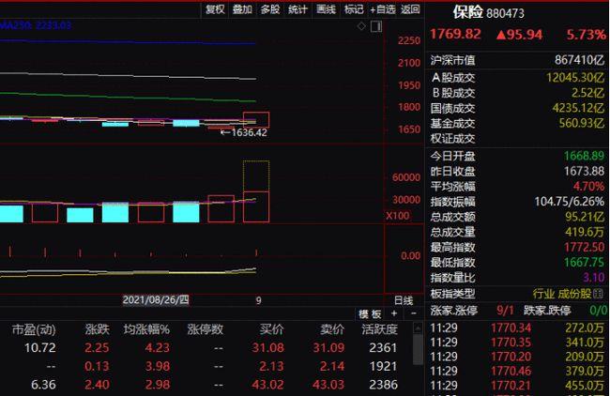Click the 国债成交 4235.12亿 row
Screen dimensions: 610x396
click(517, 108)
